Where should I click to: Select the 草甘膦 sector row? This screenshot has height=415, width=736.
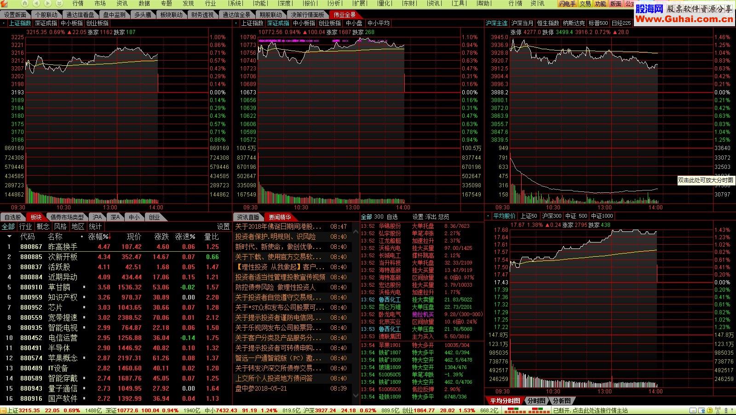pyautogui.click(x=115, y=287)
